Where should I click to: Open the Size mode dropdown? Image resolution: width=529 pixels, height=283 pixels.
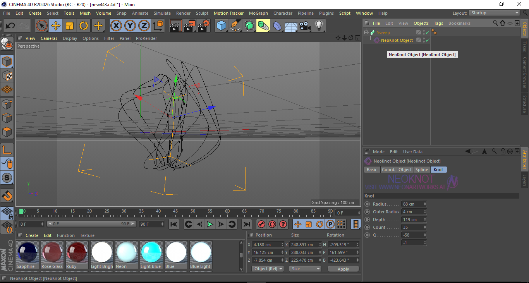pos(306,269)
